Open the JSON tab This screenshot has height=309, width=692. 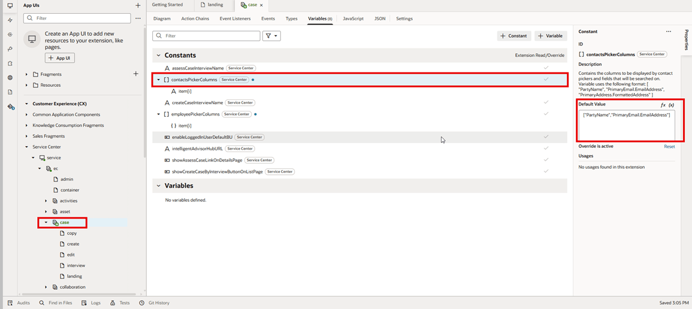379,19
